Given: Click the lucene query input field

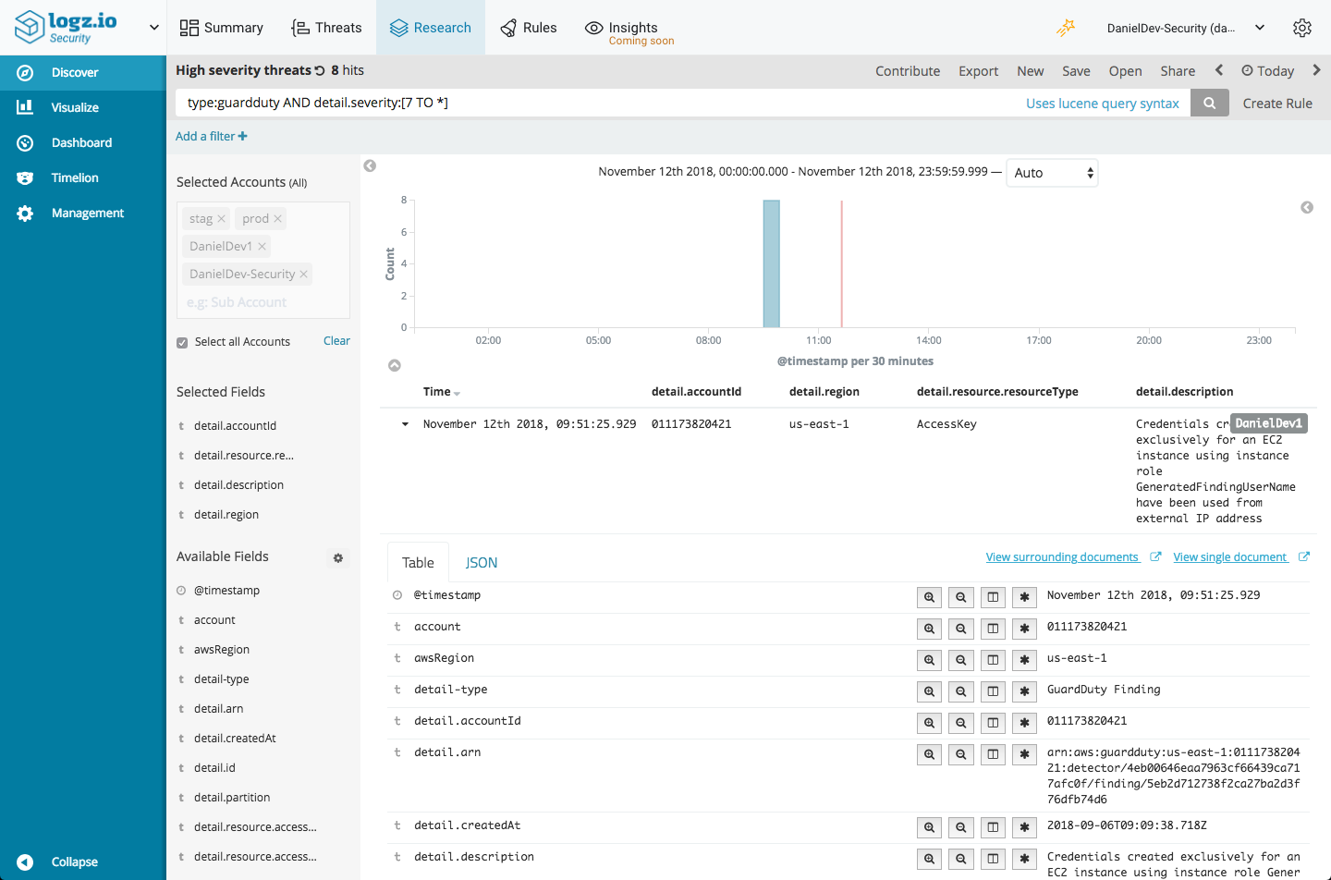Looking at the screenshot, I should pyautogui.click(x=596, y=103).
